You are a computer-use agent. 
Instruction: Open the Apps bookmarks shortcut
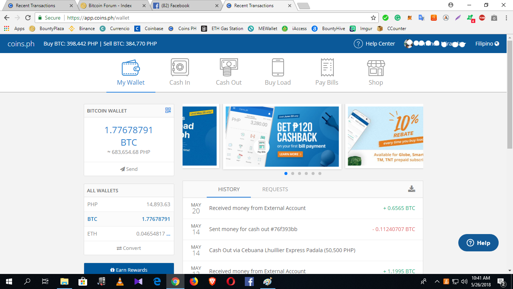[14, 29]
